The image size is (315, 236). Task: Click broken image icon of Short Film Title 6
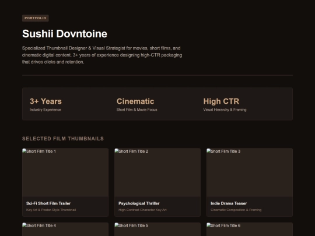coord(209,225)
